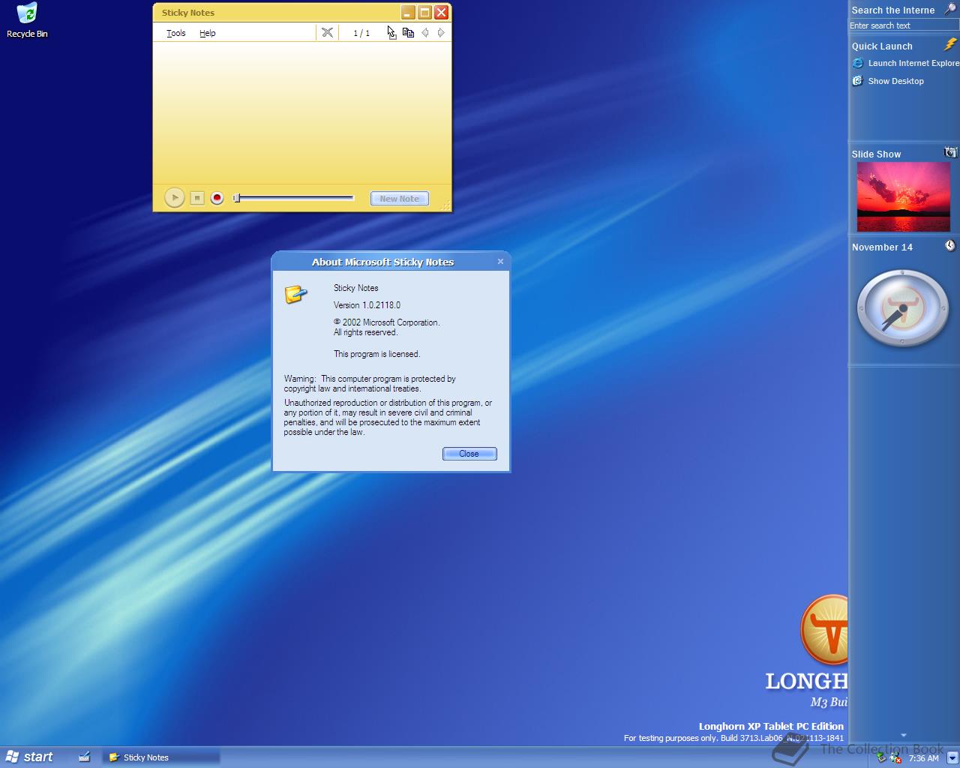Click the messenger tray icon with red X
The image size is (960, 768).
[895, 758]
